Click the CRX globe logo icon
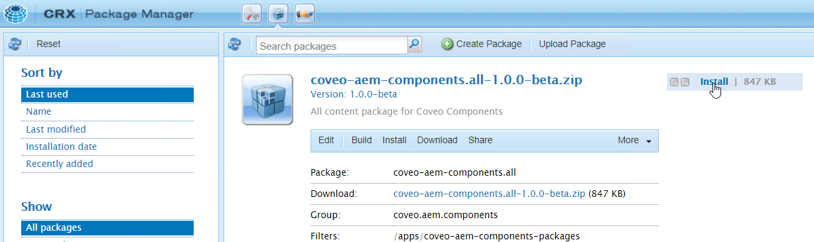This screenshot has width=814, height=242. point(15,13)
